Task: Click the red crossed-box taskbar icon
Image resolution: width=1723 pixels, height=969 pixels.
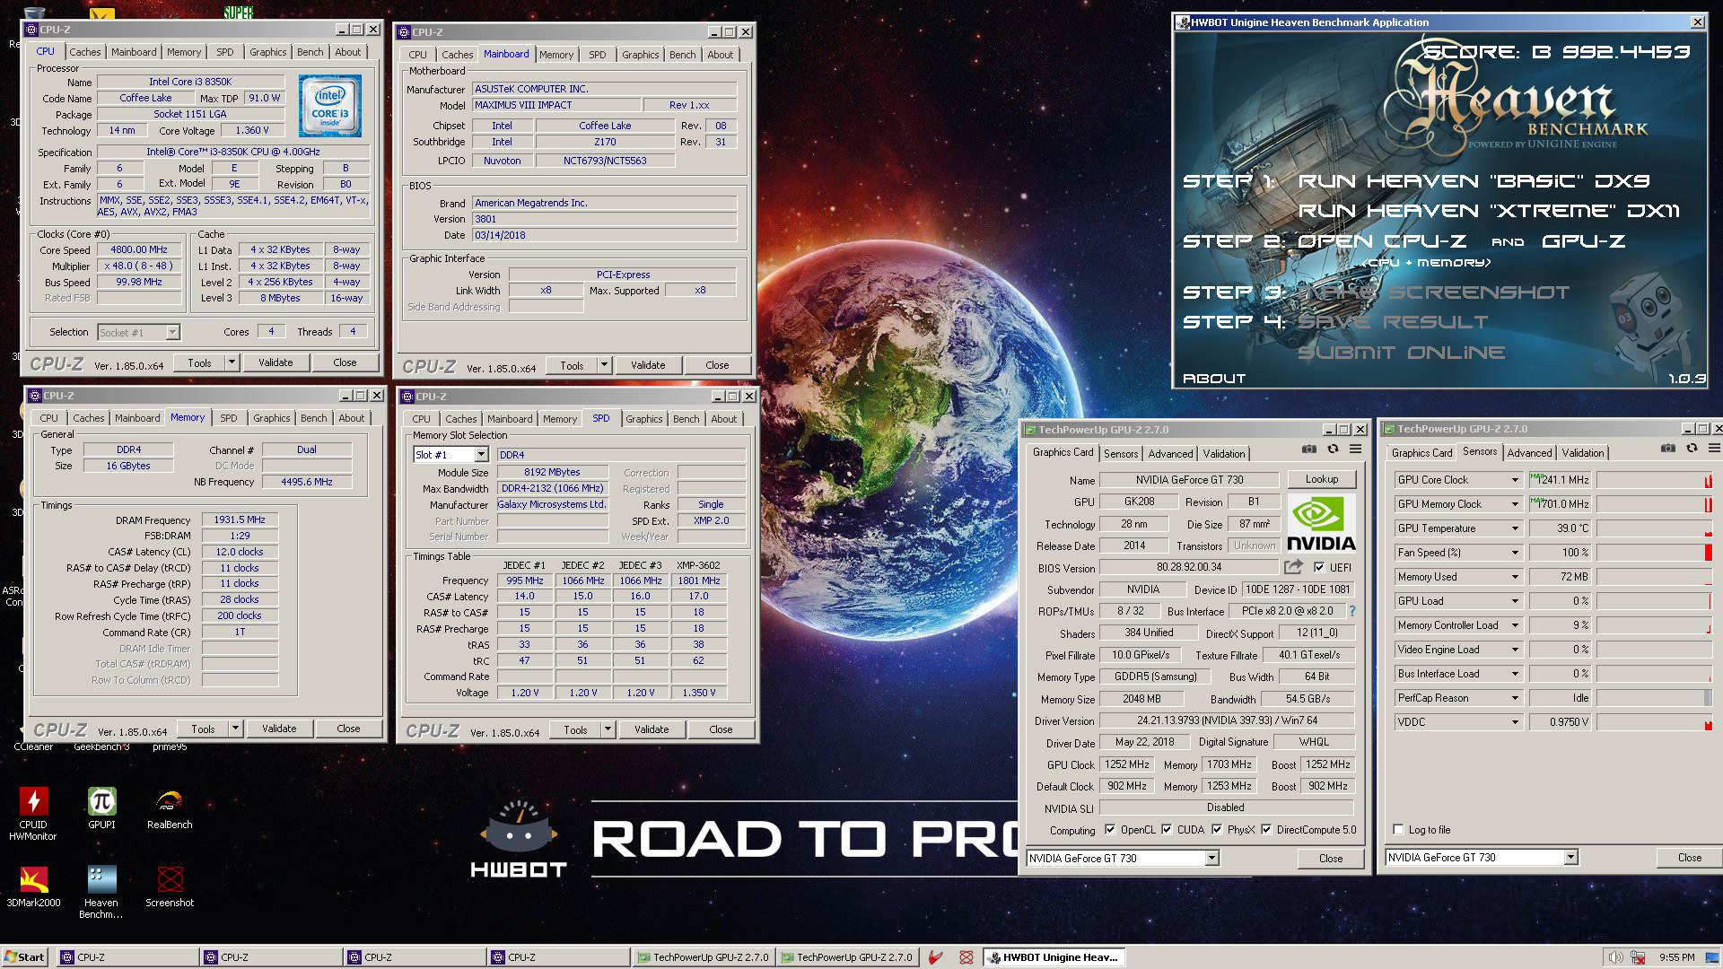Action: 966,957
